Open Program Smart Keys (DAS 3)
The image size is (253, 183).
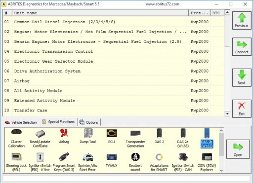pyautogui.click(x=64, y=162)
